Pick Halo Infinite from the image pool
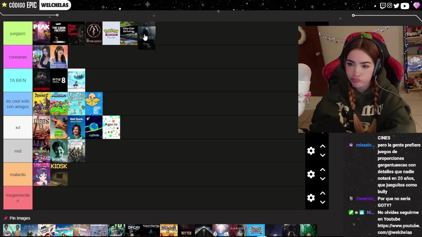The image size is (422, 237). coord(29,230)
